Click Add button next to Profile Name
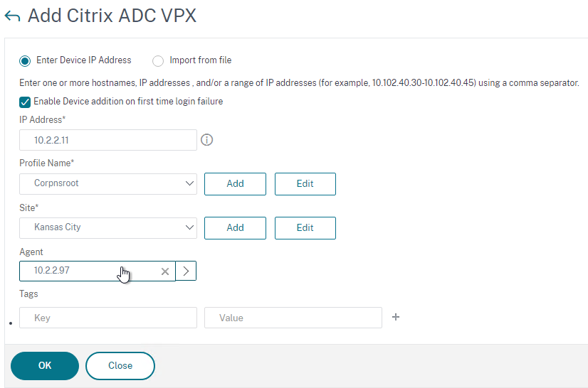 point(235,183)
